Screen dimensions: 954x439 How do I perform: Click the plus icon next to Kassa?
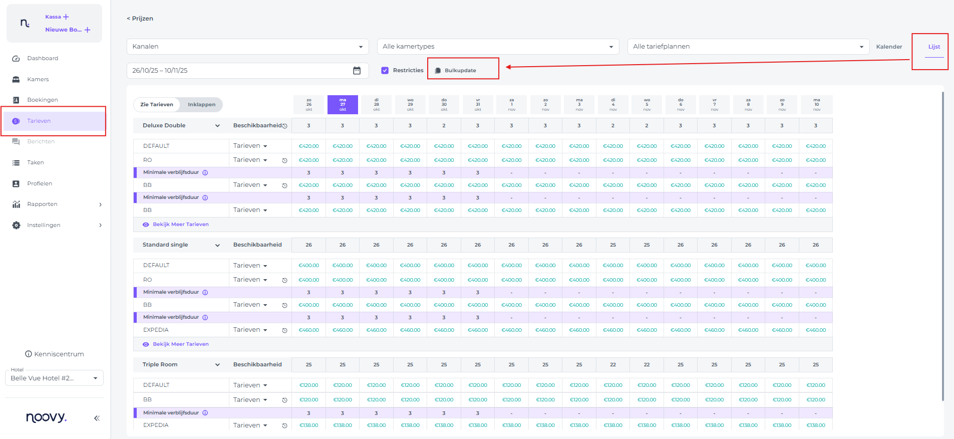[66, 17]
